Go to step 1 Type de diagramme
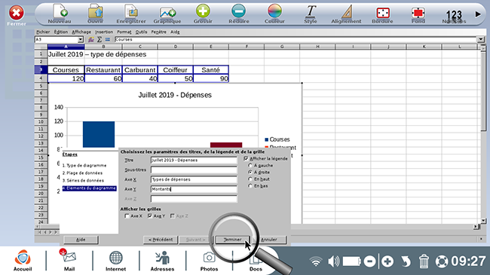Image resolution: width=490 pixels, height=275 pixels. 84,166
